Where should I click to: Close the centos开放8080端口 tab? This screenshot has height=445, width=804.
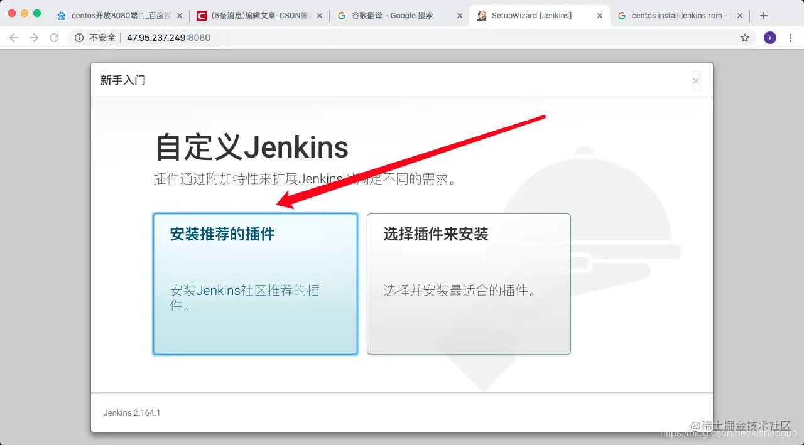(180, 16)
